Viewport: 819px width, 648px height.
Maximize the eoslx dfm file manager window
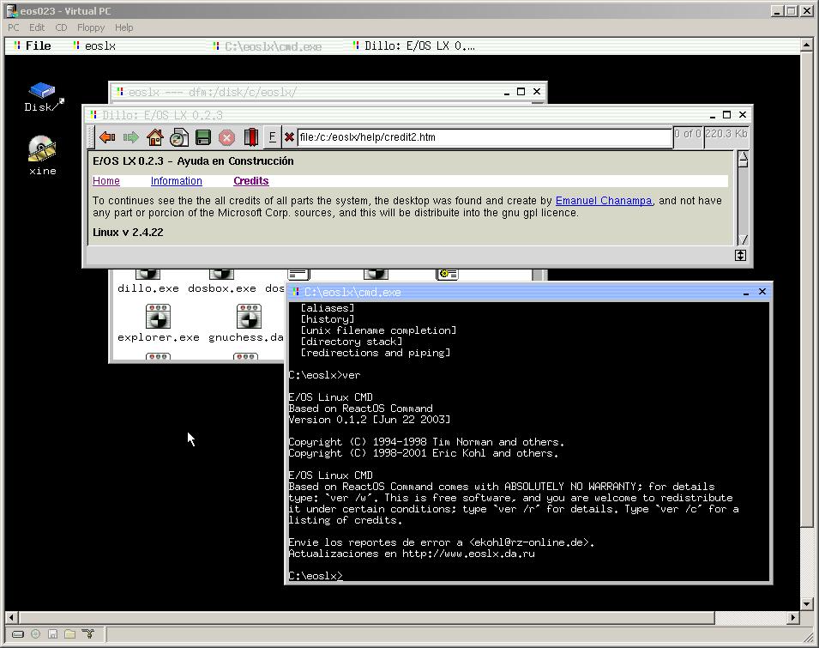(521, 92)
